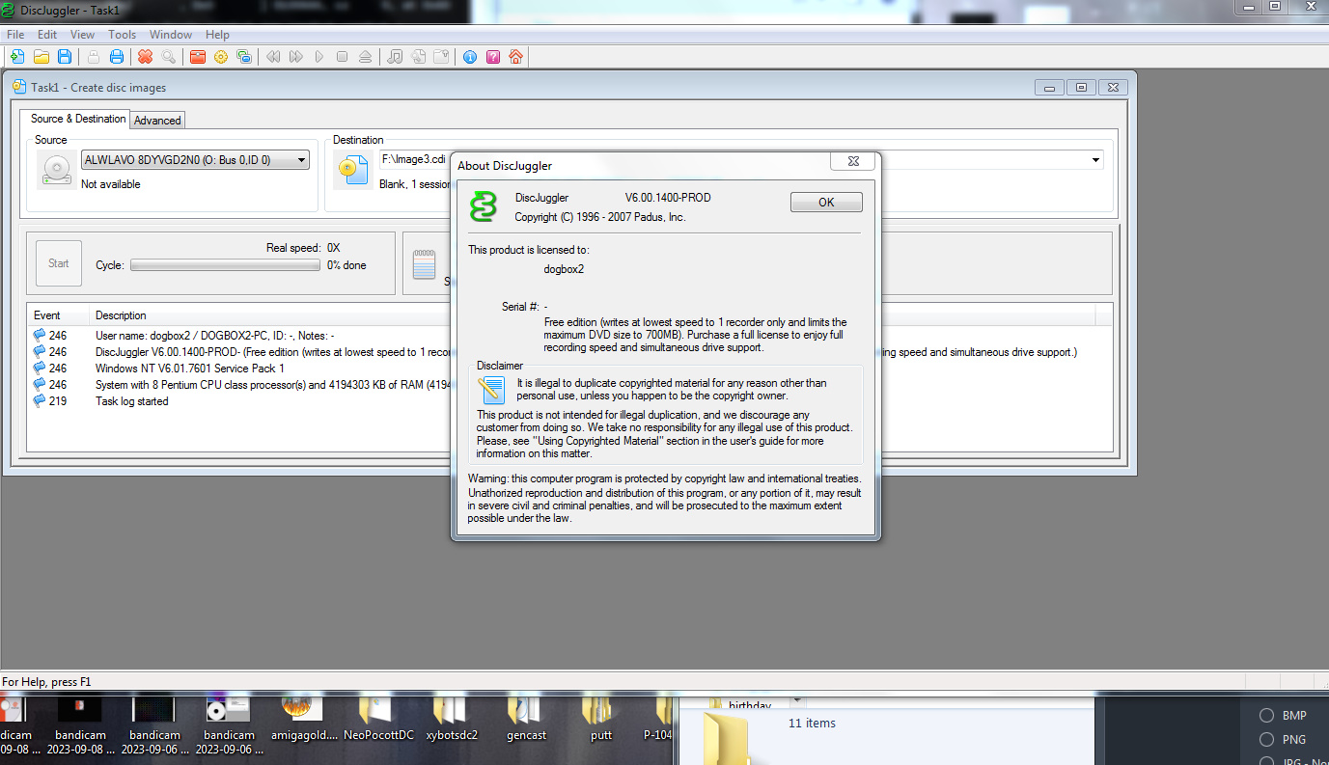Expand the birthday folder dropdown in Explorer
Screen dimensions: 1329x765
coord(796,699)
